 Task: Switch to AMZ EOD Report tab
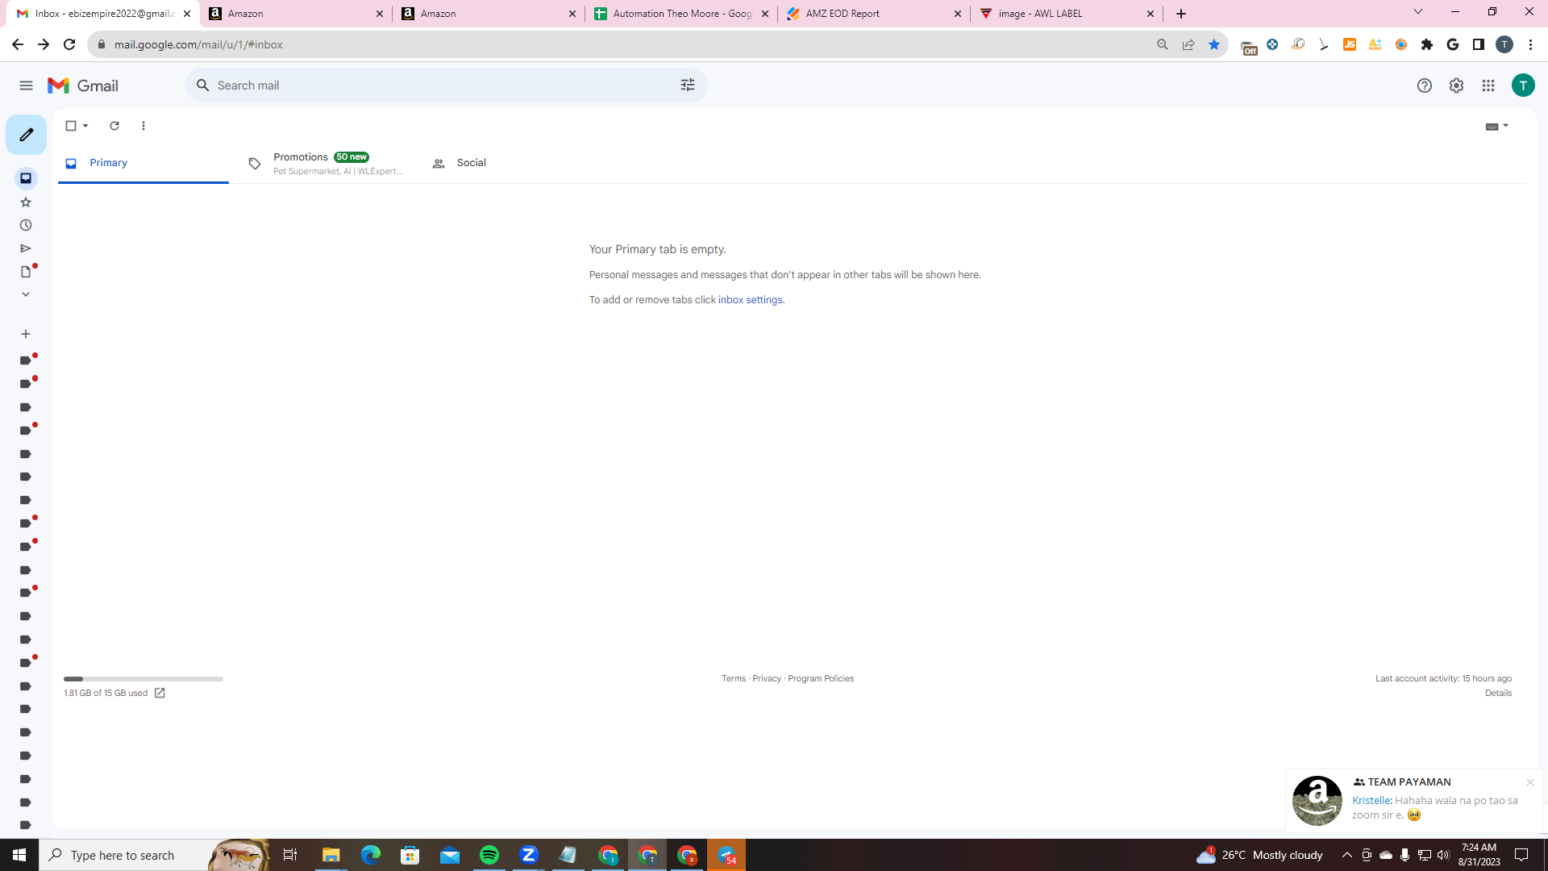tap(875, 14)
